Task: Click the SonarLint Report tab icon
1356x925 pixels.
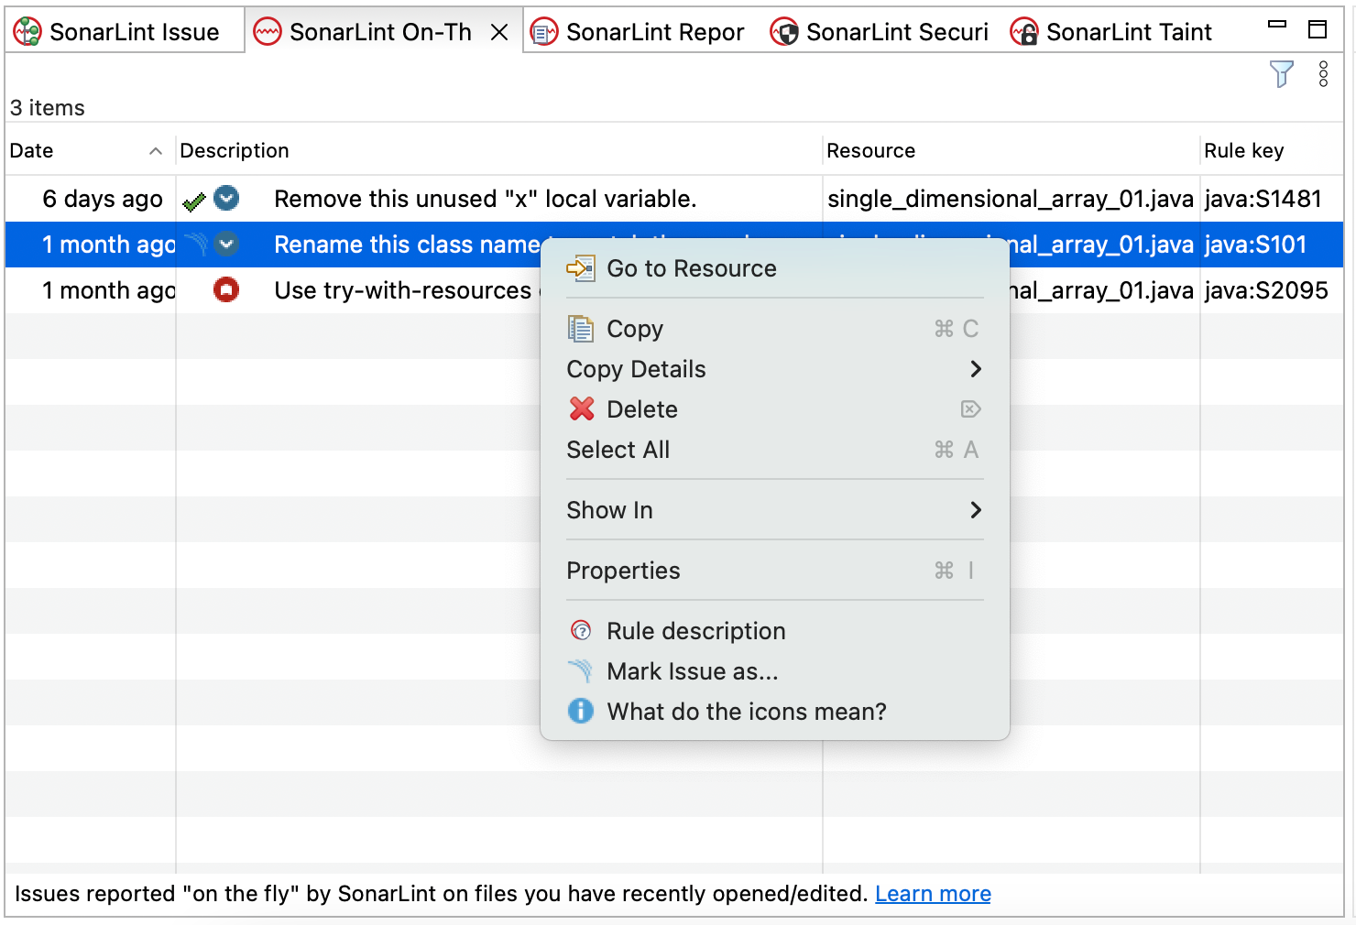Action: point(544,32)
